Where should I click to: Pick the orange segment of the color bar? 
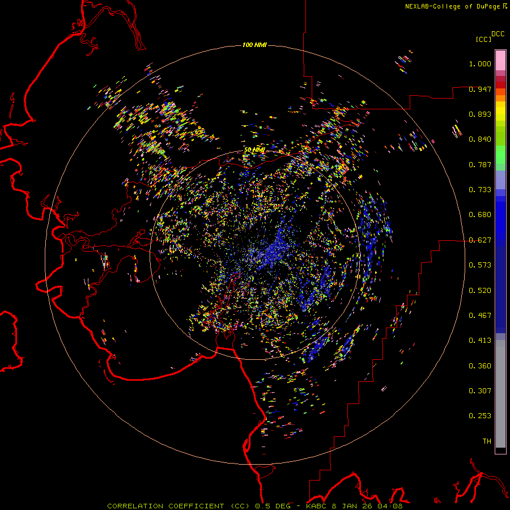(500, 98)
